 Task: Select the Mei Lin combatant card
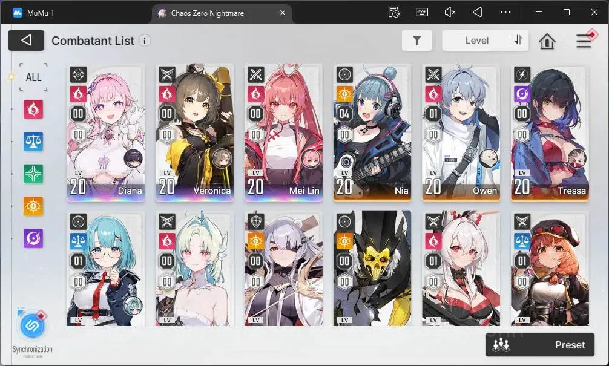coord(283,133)
